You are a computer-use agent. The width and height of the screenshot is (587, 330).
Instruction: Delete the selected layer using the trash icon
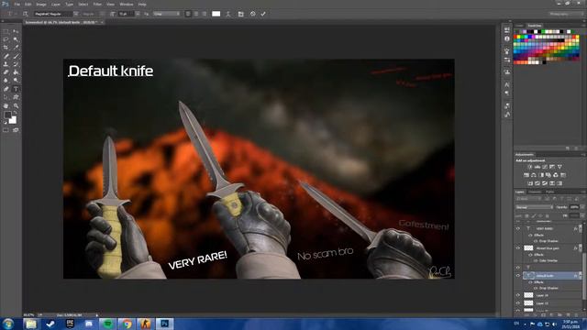click(577, 315)
